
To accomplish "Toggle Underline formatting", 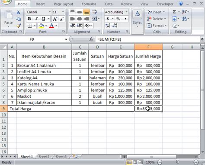I will click(x=44, y=19).
